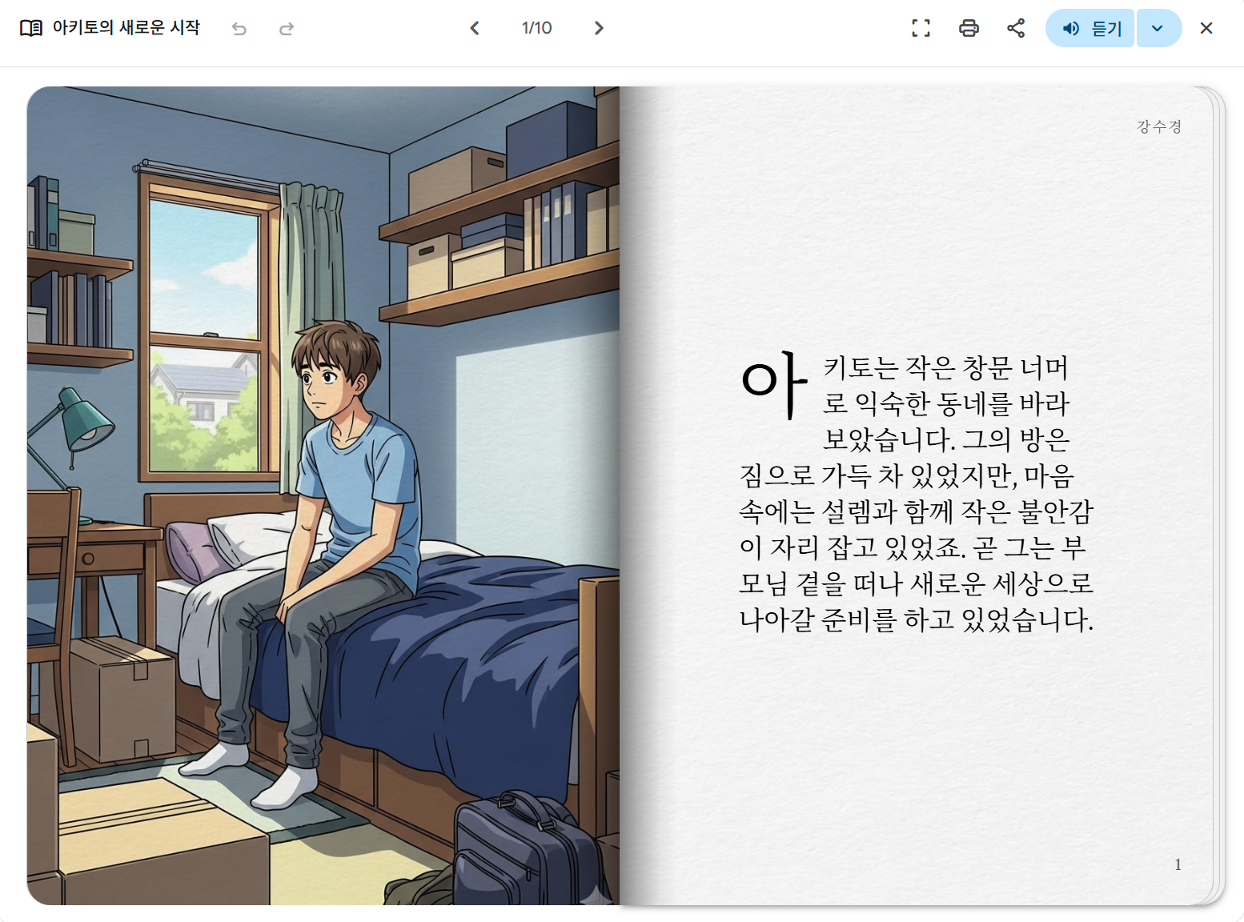
Task: Click the book title 아키토의 새로운 시작
Action: click(x=125, y=26)
